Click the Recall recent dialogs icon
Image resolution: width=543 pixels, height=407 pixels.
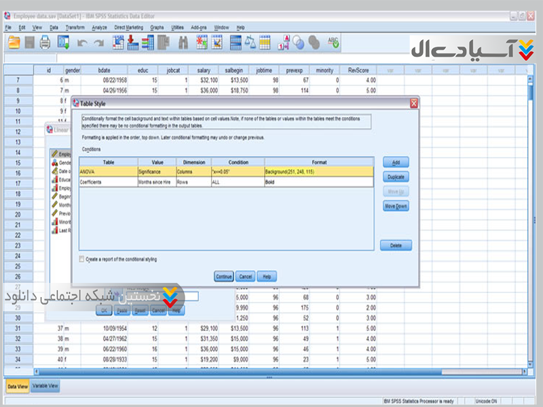[x=64, y=42]
